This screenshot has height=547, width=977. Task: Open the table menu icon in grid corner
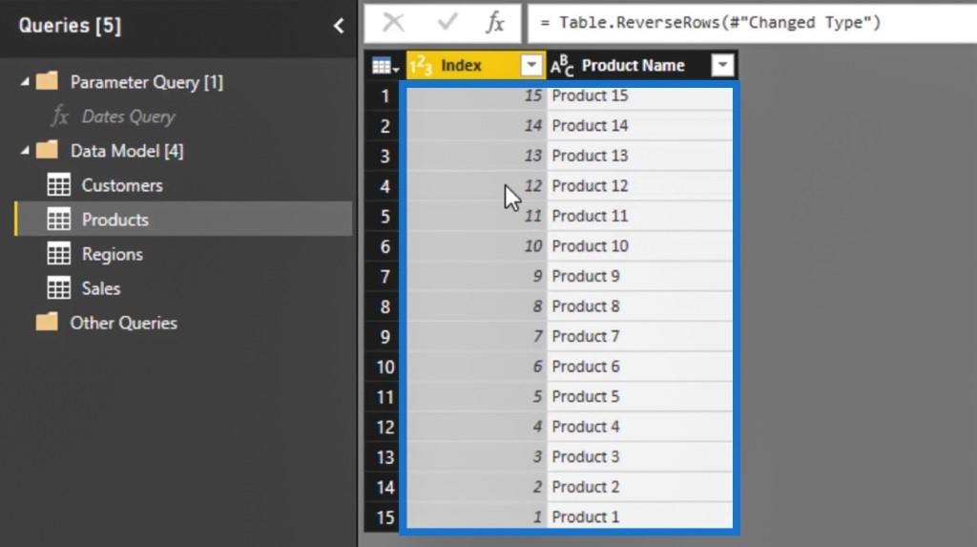[x=385, y=66]
